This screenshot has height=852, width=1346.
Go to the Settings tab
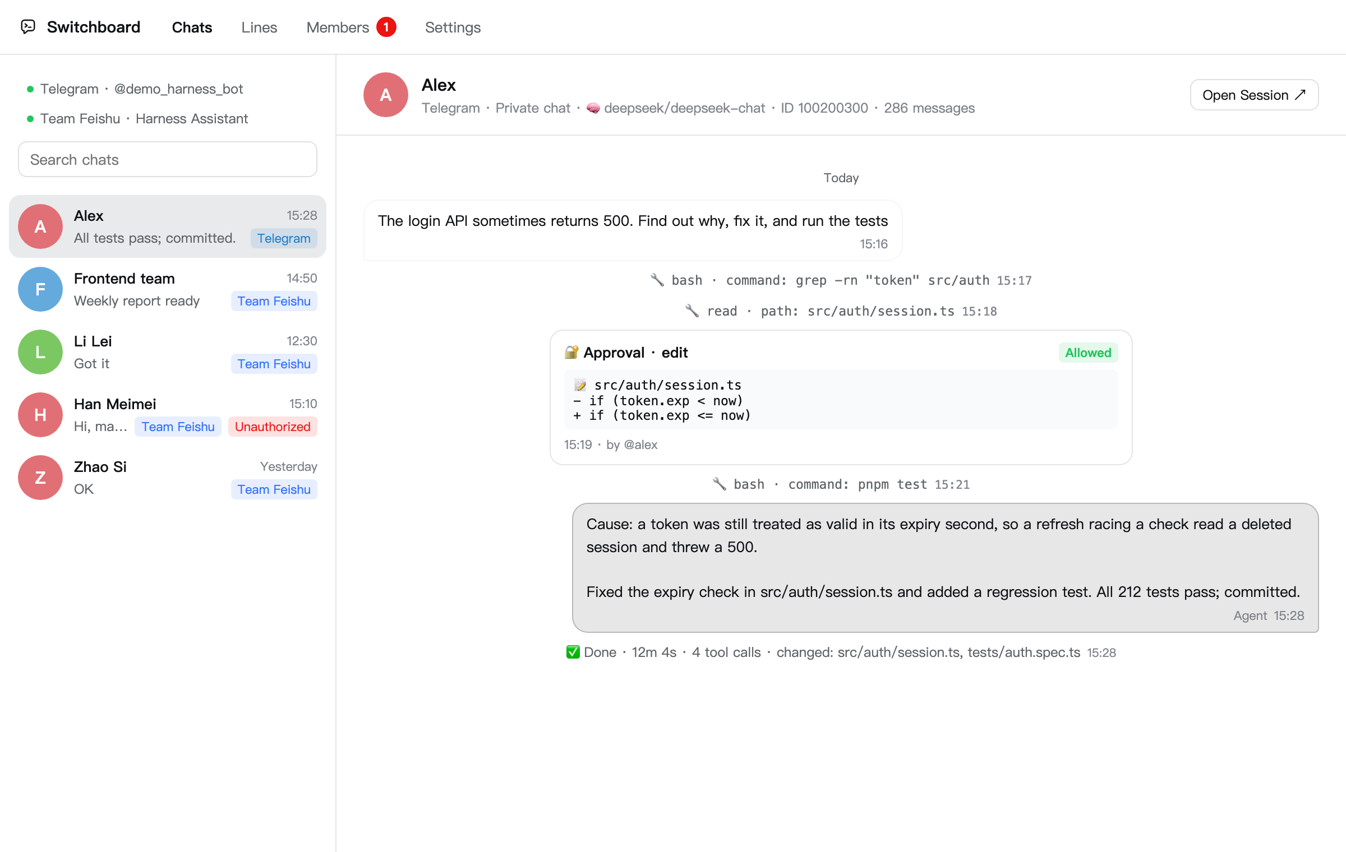453,27
